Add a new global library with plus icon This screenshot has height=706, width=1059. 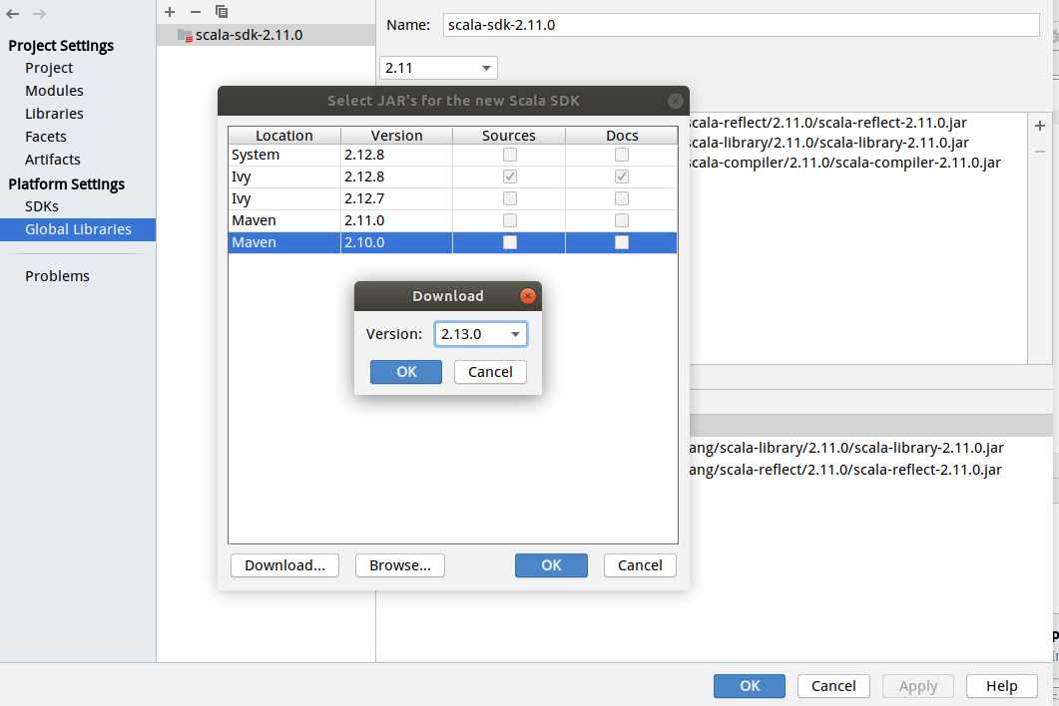pyautogui.click(x=170, y=12)
